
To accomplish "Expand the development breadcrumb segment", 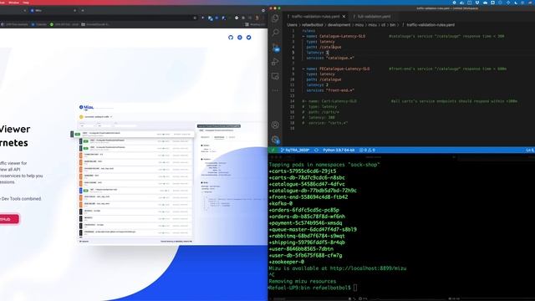I will [x=339, y=25].
